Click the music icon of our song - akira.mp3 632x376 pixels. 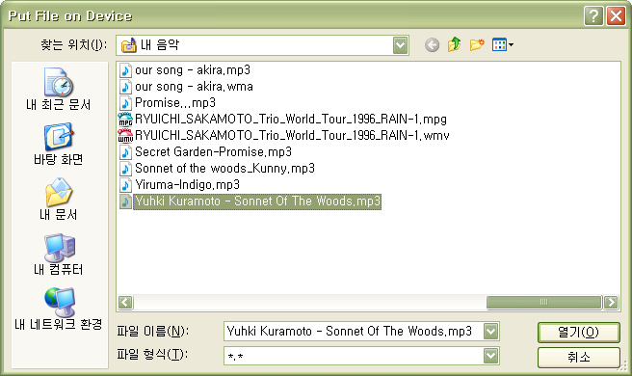125,70
